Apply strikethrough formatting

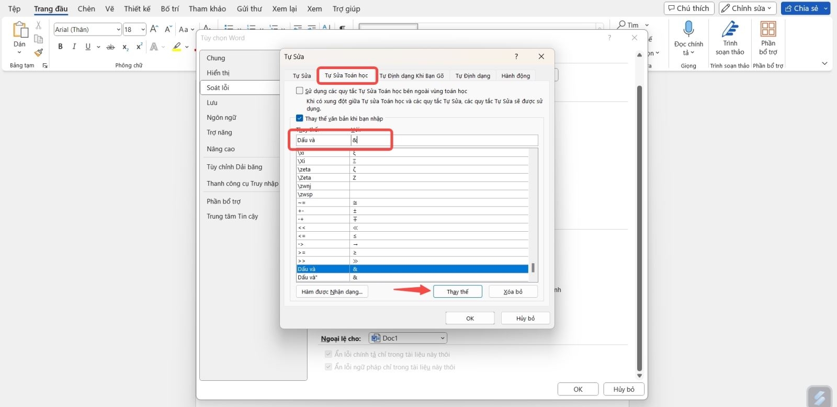pos(110,47)
